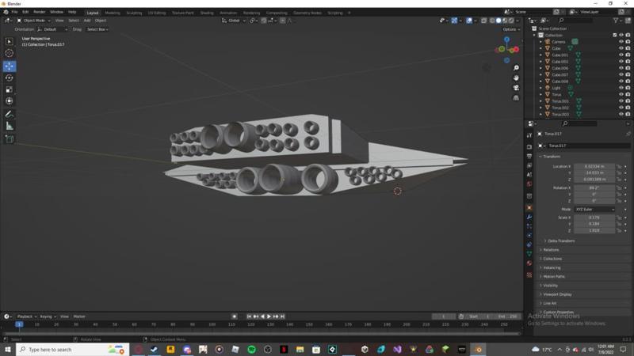Viewport: 634px width, 356px height.
Task: Collapse the Transform panel
Action: point(549,157)
